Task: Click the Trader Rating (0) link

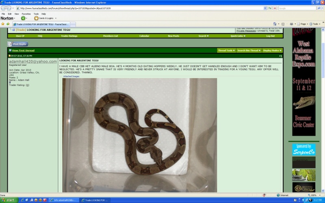Action: (28, 85)
